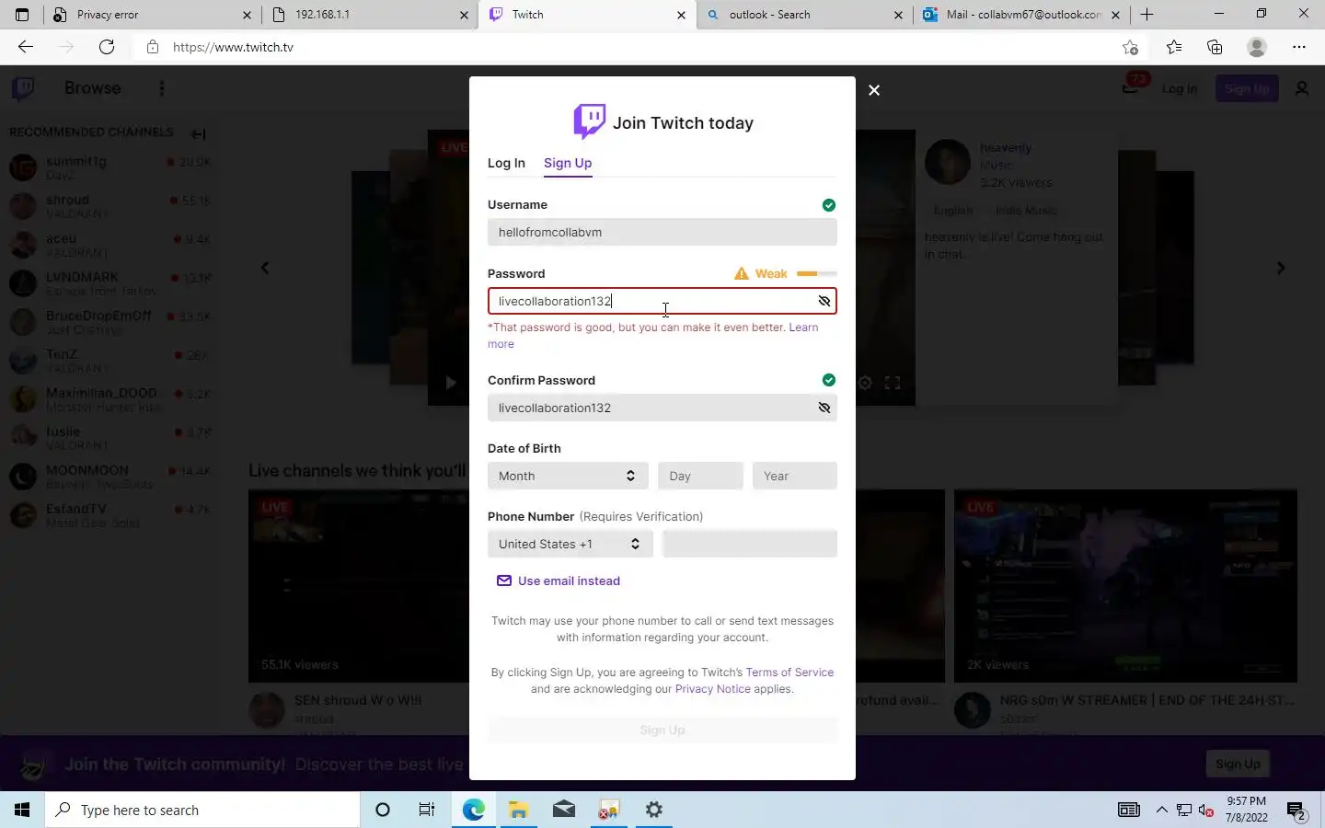Open the EslandTV channel
This screenshot has height=828, width=1325.
click(x=110, y=515)
